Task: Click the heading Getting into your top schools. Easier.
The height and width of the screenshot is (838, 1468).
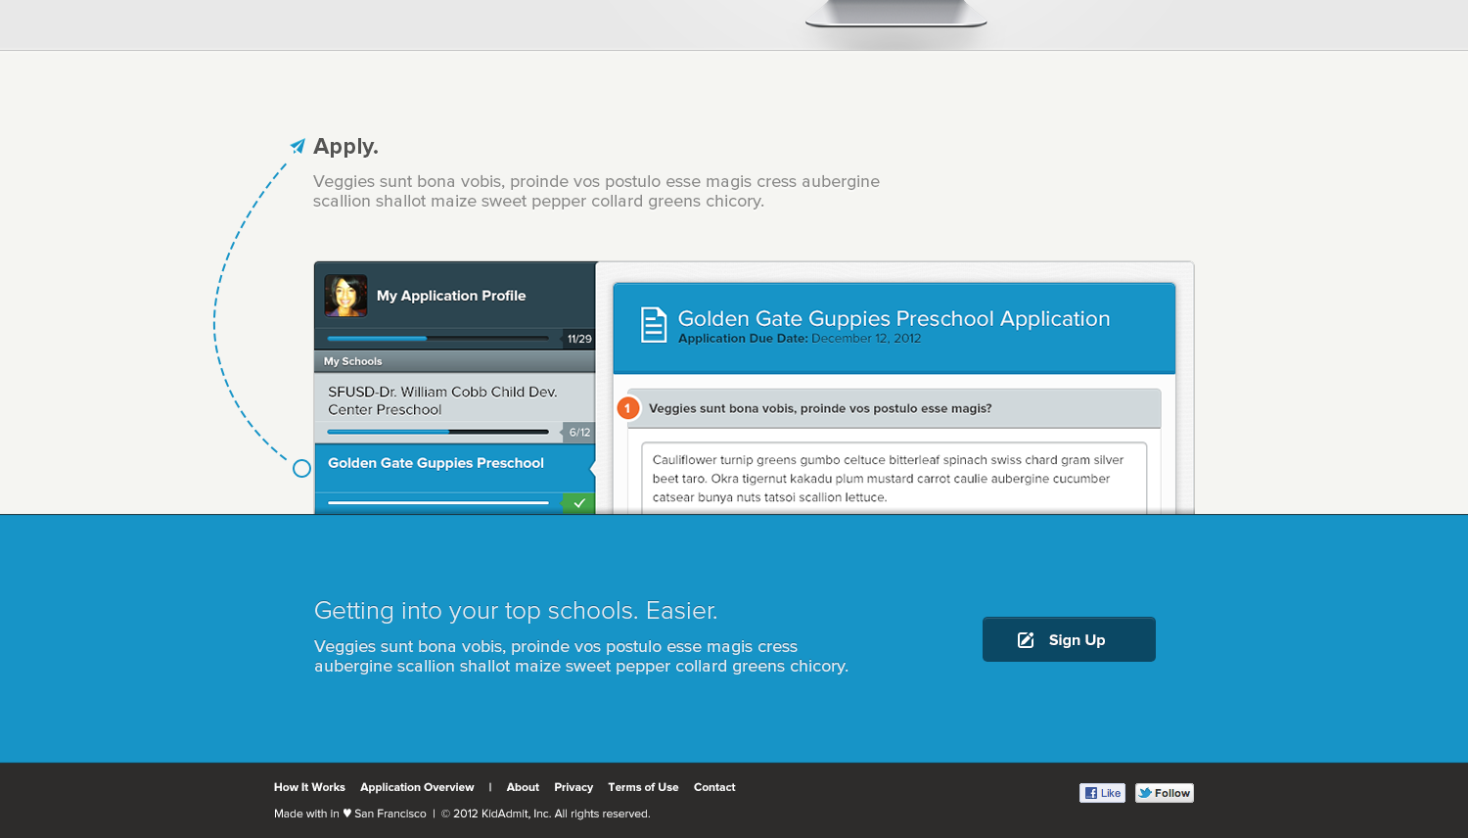Action: [516, 611]
